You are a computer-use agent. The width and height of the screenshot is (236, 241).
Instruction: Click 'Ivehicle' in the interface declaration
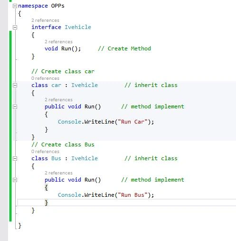pos(78,27)
